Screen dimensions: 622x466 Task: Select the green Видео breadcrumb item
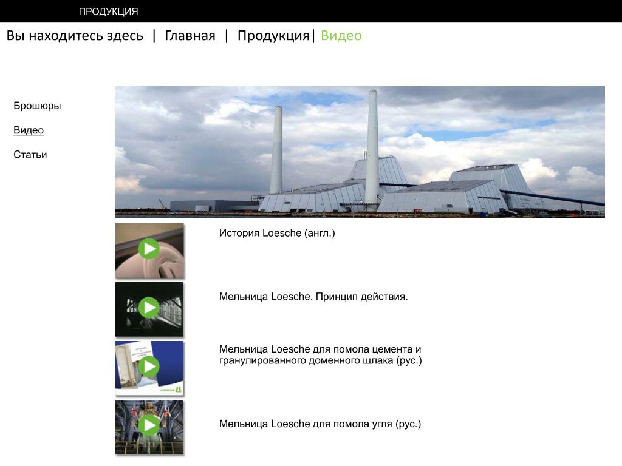coord(341,36)
